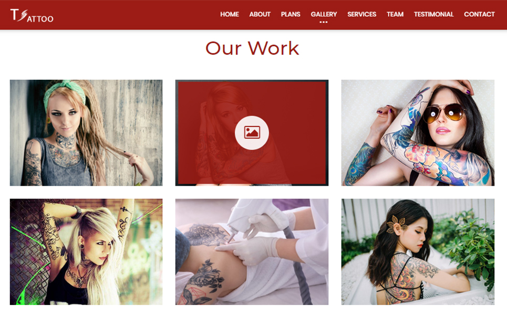The image size is (507, 315).
Task: Open the photo of woman with back tattoo
Action: (418, 251)
